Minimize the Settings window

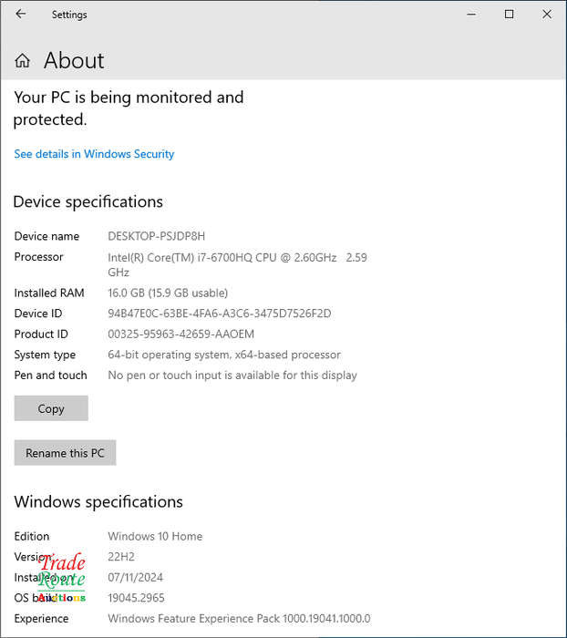click(x=471, y=15)
